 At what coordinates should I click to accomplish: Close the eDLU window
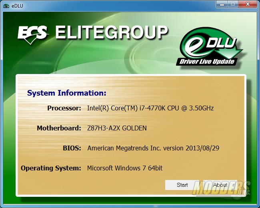(248, 4)
